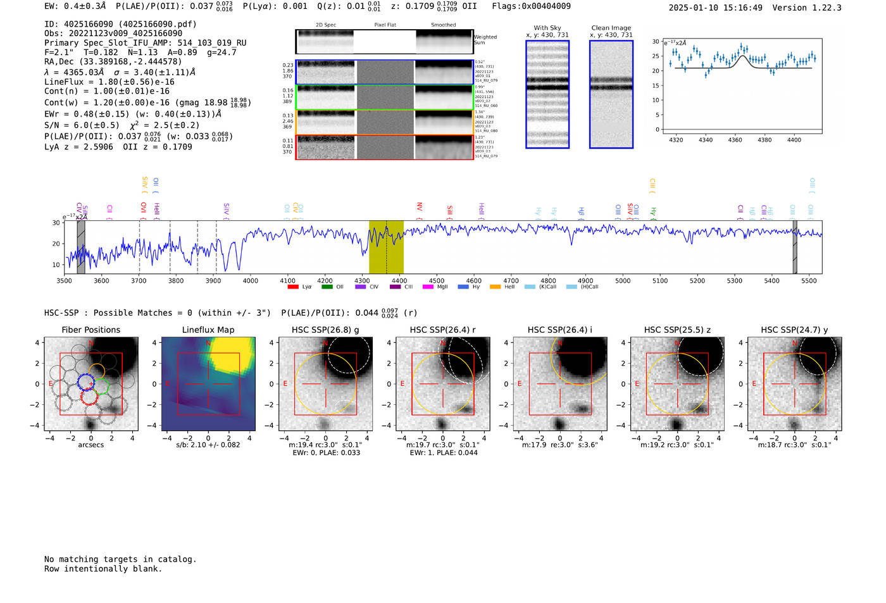Viewport: 886px width, 603px height.
Task: Click the Pixel Flat column header
Action: click(x=385, y=25)
